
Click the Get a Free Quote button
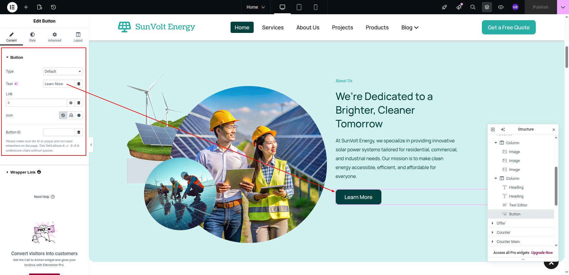[509, 27]
